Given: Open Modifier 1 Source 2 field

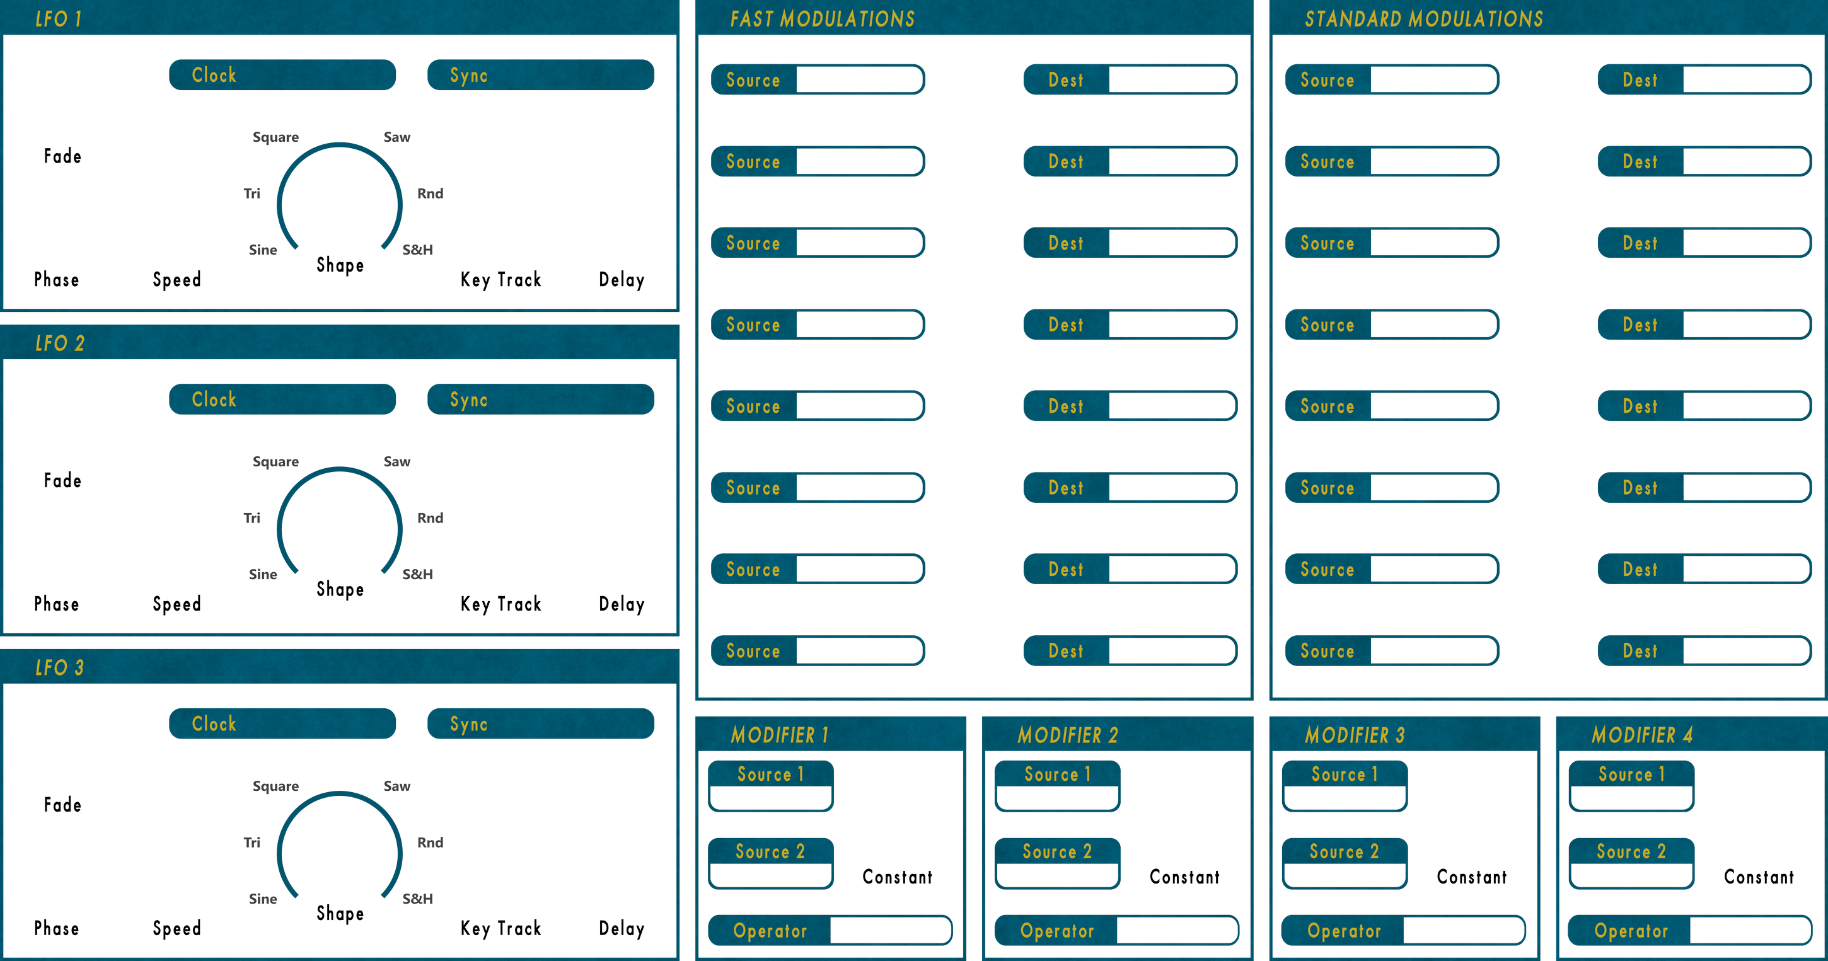Looking at the screenshot, I should click(771, 863).
